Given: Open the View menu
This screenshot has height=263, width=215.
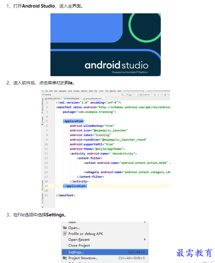Looking at the screenshot, I should (x=56, y=91).
